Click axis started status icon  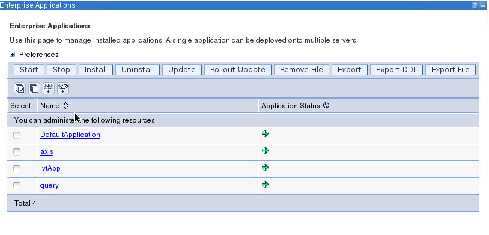[265, 151]
